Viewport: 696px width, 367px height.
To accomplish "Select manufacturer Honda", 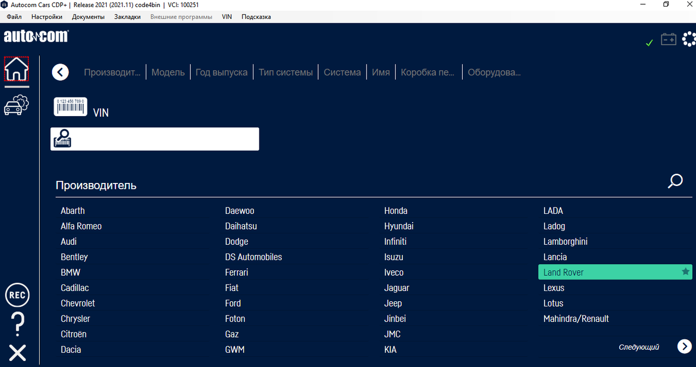I will (396, 211).
